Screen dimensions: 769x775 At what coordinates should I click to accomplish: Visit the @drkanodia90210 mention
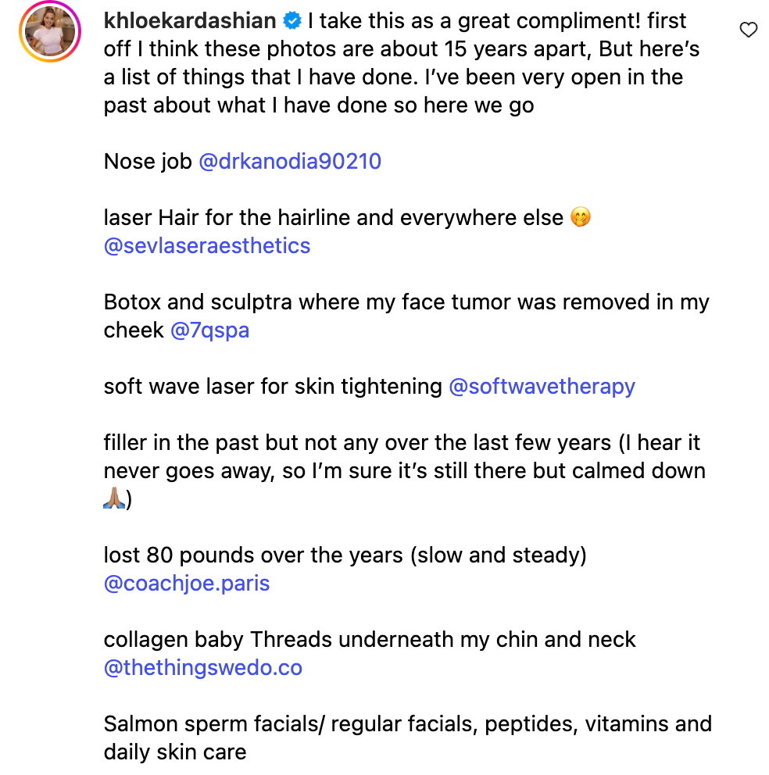pyautogui.click(x=290, y=162)
